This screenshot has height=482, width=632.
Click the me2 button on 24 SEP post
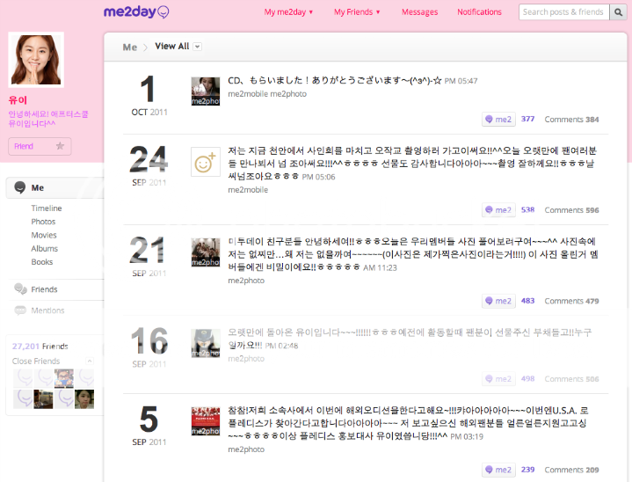click(498, 210)
